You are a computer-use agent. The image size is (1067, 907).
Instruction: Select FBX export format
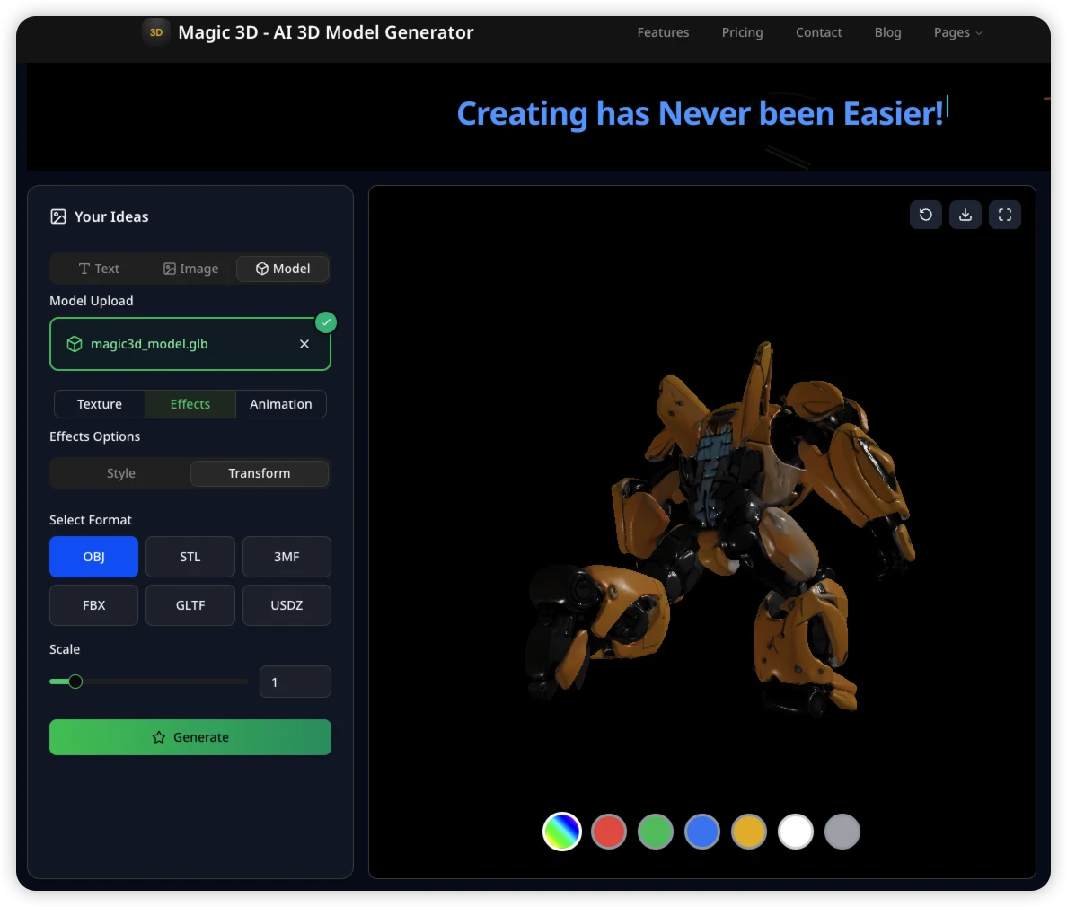94,605
